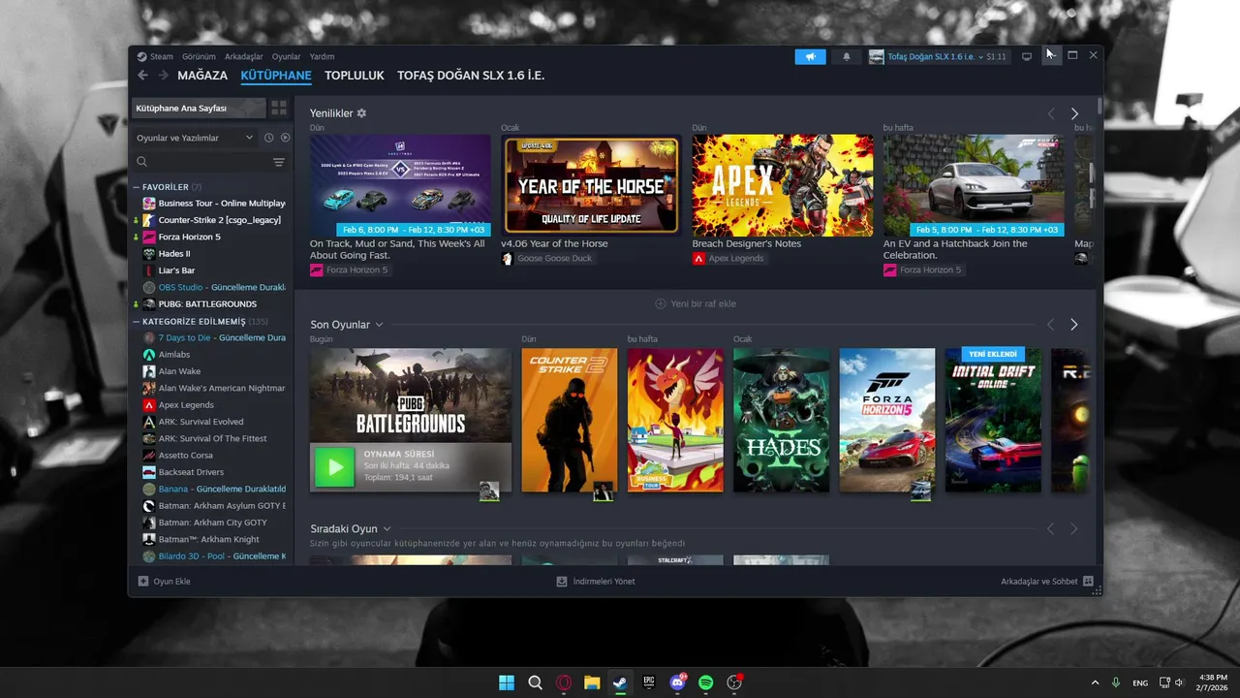This screenshot has width=1240, height=698.
Task: Click the Business Tour game icon in sidebar
Action: click(149, 204)
